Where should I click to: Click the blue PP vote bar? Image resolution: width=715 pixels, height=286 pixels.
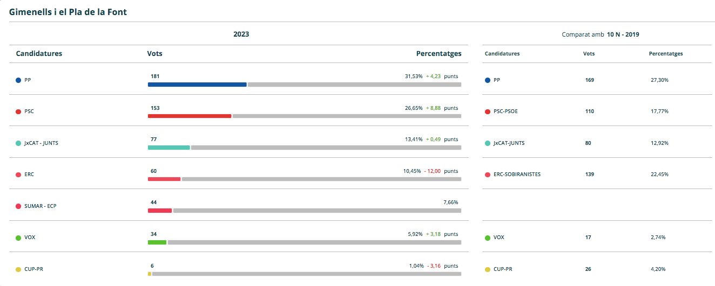(x=197, y=85)
